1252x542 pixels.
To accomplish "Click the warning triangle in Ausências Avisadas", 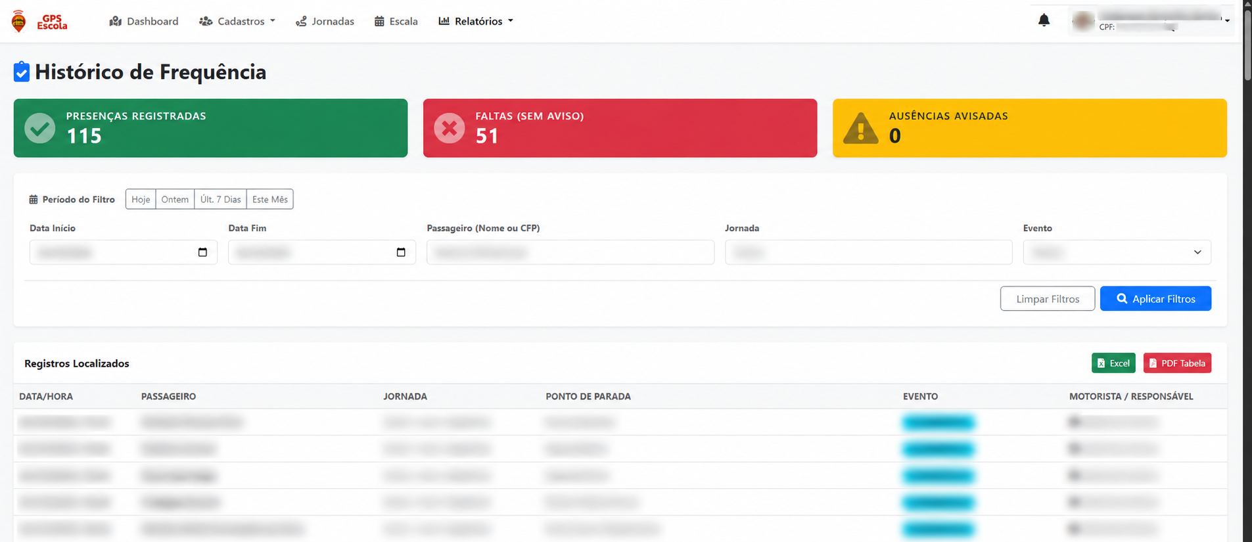I will [x=860, y=128].
